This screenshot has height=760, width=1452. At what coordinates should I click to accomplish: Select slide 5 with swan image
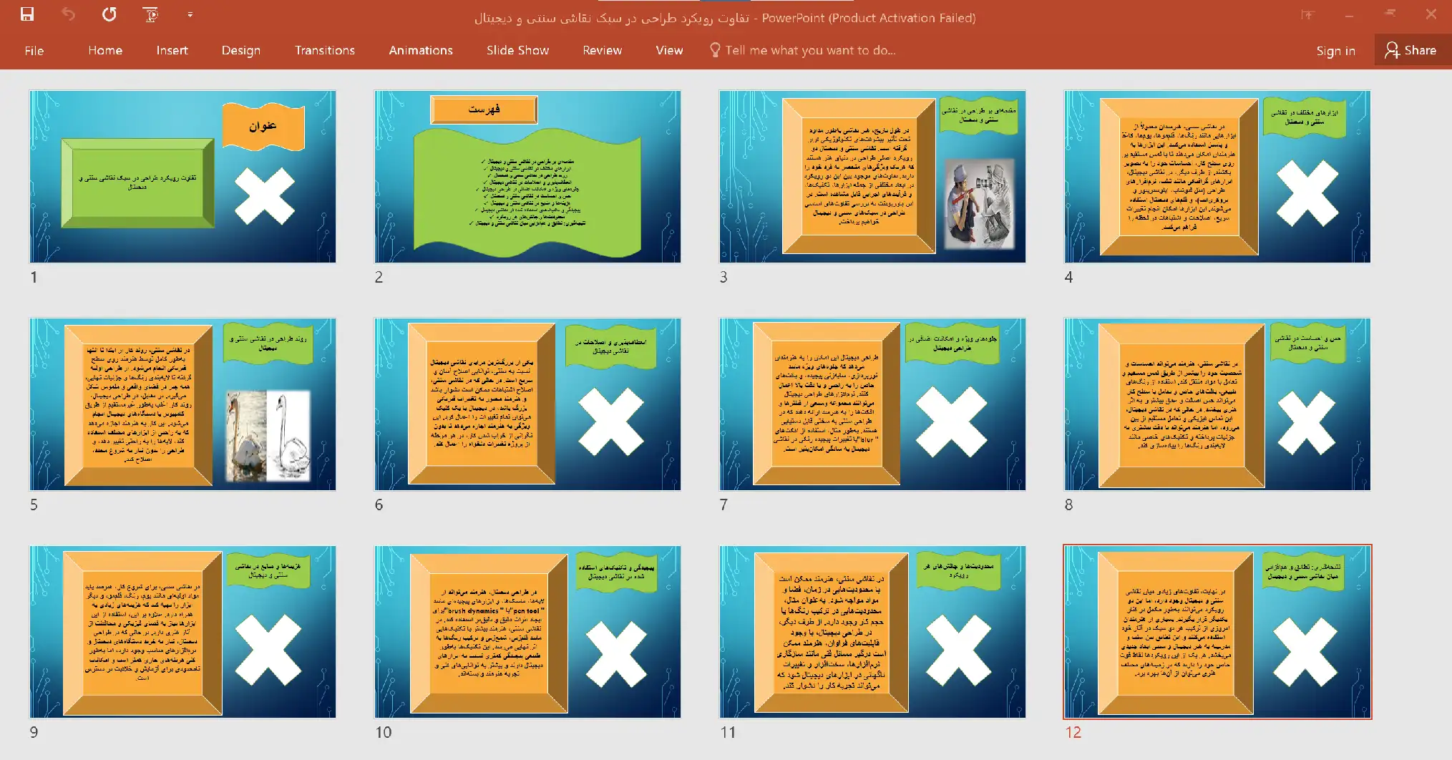pos(182,404)
